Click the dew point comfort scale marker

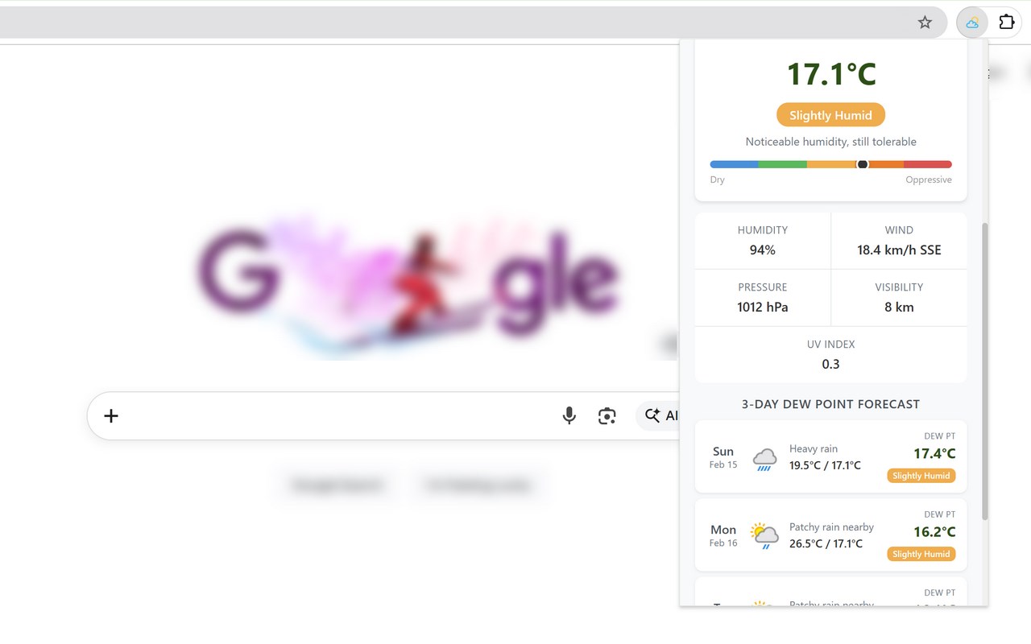pos(863,164)
